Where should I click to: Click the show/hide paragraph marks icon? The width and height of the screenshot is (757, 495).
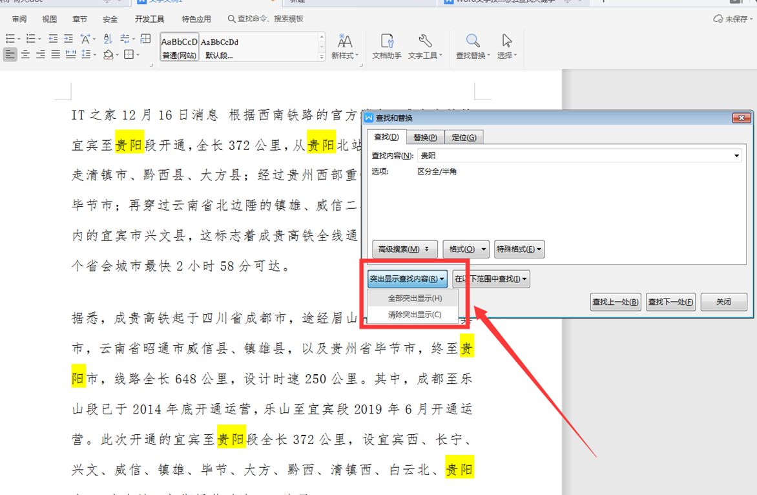click(x=125, y=39)
